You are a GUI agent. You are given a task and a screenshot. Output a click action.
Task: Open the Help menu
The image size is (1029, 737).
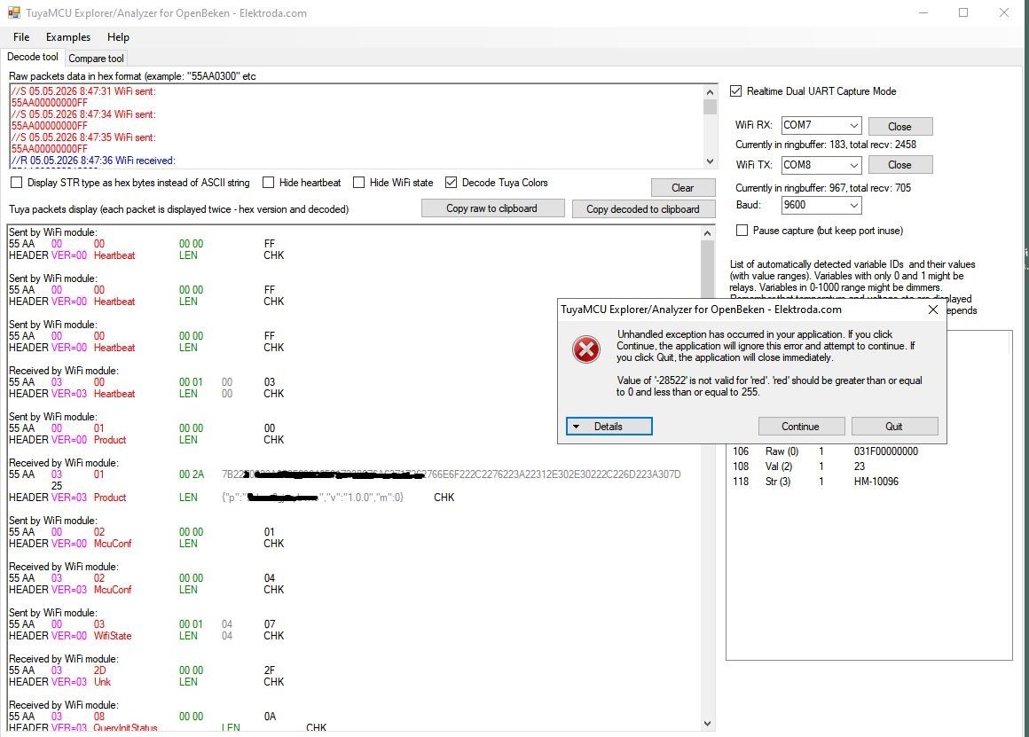118,37
